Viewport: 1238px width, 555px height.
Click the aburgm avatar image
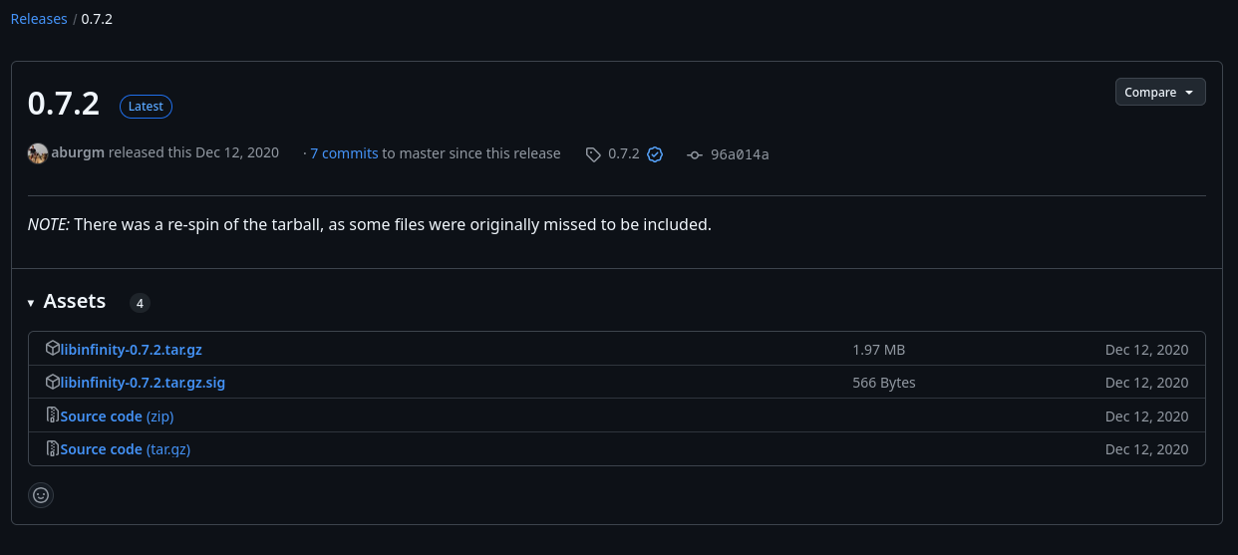click(x=38, y=153)
